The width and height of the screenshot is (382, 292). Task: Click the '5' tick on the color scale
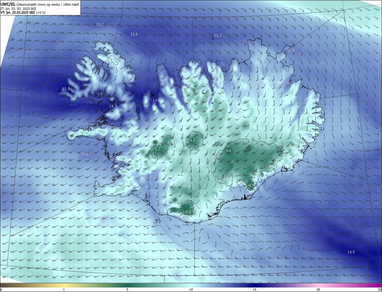click(127, 290)
